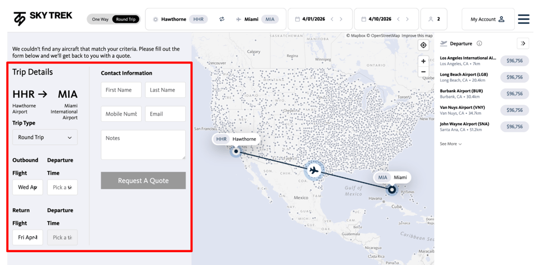Zoom out on the map
This screenshot has height=265, width=540.
click(424, 72)
